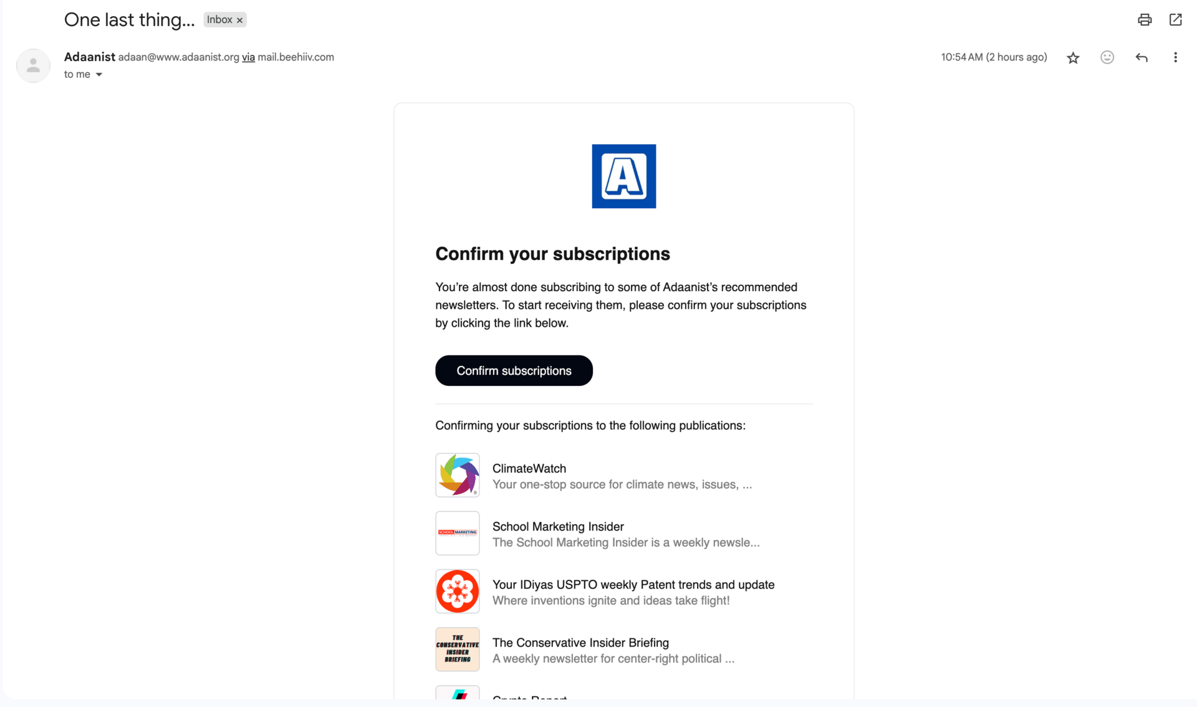The width and height of the screenshot is (1197, 707).
Task: Click 'Where inventions ignite and ideas take flight!' text
Action: click(x=611, y=600)
